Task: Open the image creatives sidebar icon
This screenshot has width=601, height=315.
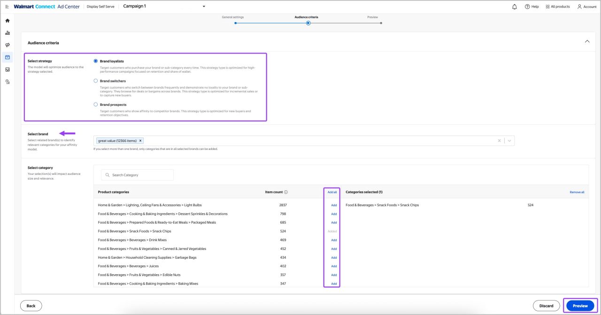Action: click(x=8, y=69)
